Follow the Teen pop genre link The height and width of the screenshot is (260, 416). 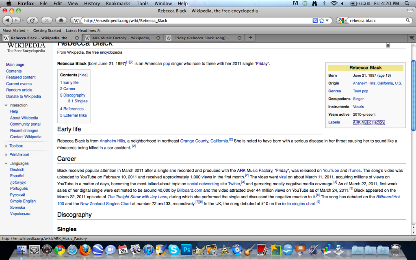360,91
